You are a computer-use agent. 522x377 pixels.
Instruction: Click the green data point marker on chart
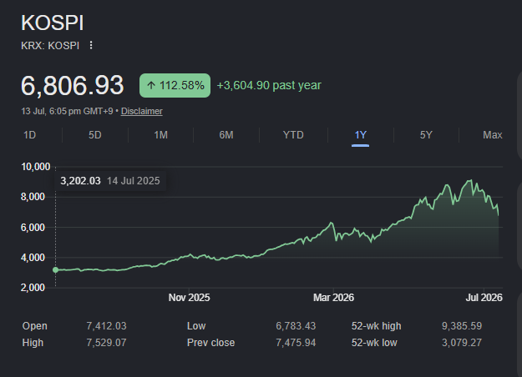pyautogui.click(x=56, y=270)
